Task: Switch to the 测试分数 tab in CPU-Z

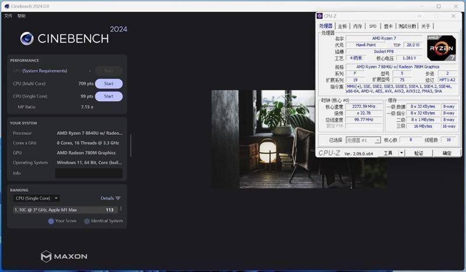Action: (x=407, y=26)
